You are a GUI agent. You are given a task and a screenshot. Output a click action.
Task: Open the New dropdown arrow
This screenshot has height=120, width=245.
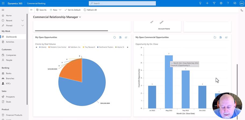coord(60,10)
